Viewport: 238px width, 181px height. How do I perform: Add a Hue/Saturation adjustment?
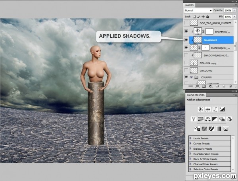(201, 119)
